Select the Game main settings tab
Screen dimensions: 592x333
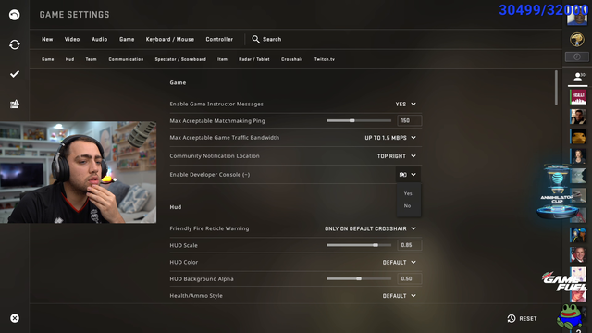pos(127,39)
